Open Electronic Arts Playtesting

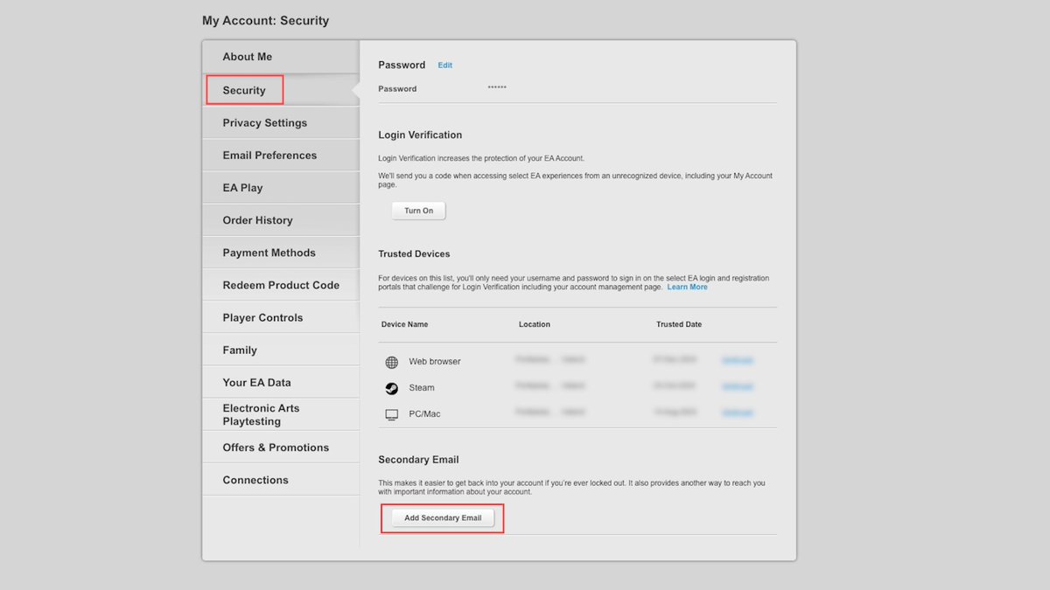tap(281, 414)
